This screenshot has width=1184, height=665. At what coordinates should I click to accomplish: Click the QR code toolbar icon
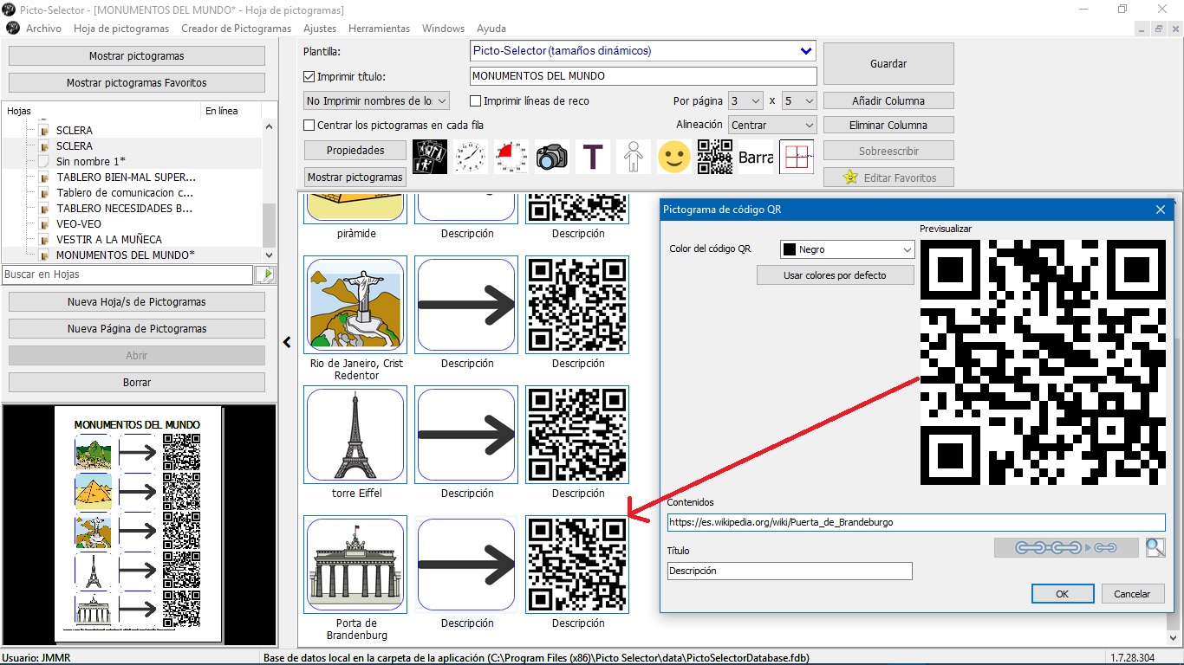coord(715,157)
